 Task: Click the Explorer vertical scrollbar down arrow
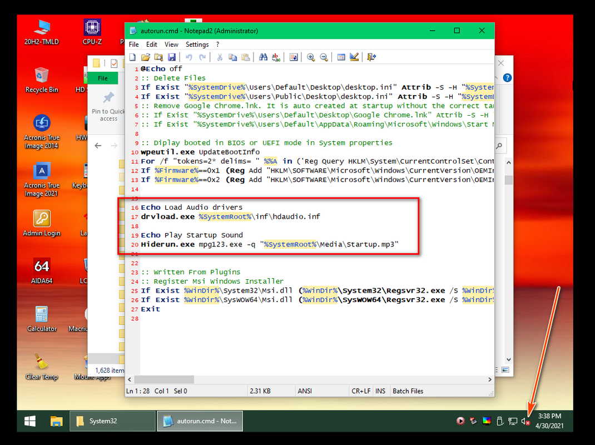508,359
